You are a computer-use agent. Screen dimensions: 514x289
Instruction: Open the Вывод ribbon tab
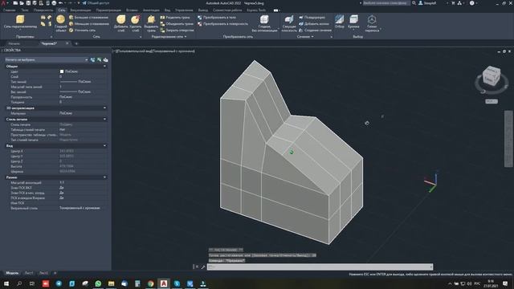tap(203, 10)
